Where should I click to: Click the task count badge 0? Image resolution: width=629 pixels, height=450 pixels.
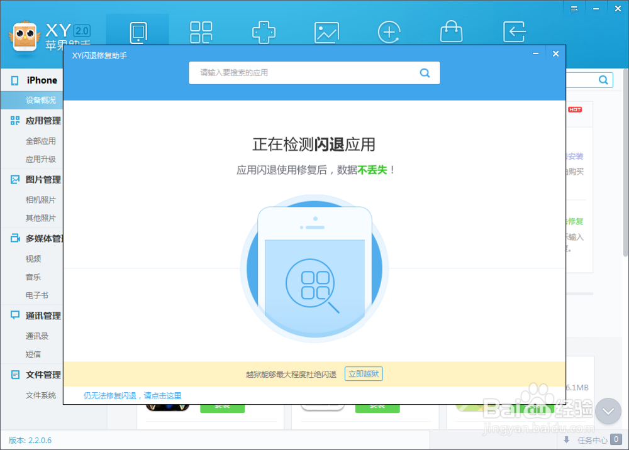(x=616, y=439)
